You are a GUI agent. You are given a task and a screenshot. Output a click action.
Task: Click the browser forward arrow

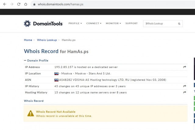pos(12,4)
